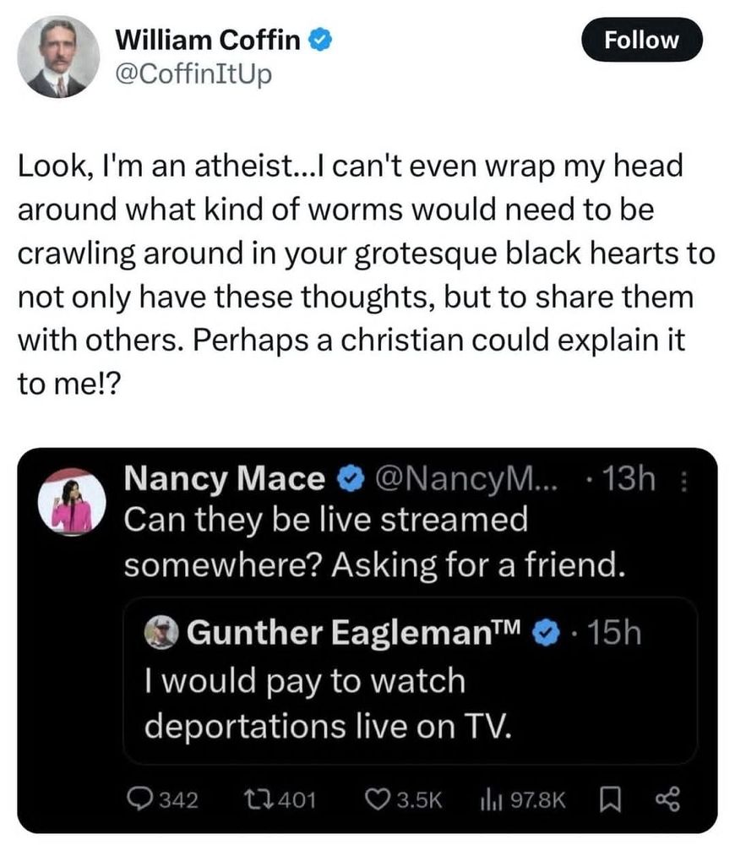Click the @NancyM... handle text
Viewport: 735px width, 845px height.
pos(455,482)
